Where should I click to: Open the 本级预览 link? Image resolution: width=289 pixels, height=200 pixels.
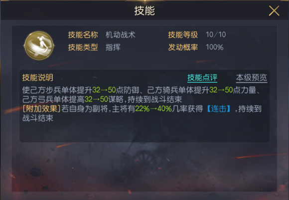pos(252,78)
